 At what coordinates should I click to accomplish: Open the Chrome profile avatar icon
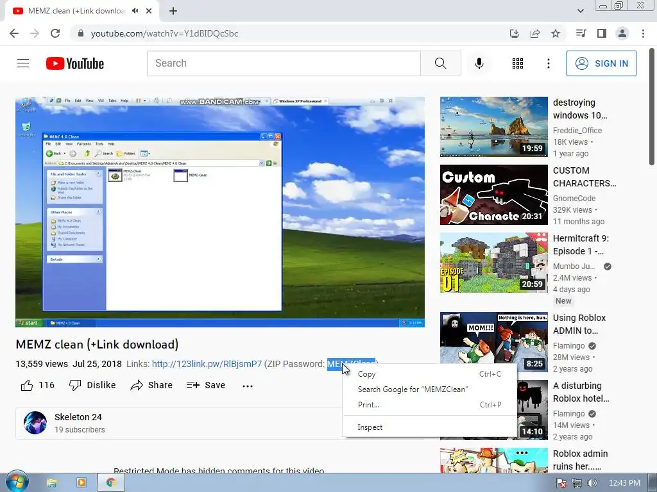(622, 33)
